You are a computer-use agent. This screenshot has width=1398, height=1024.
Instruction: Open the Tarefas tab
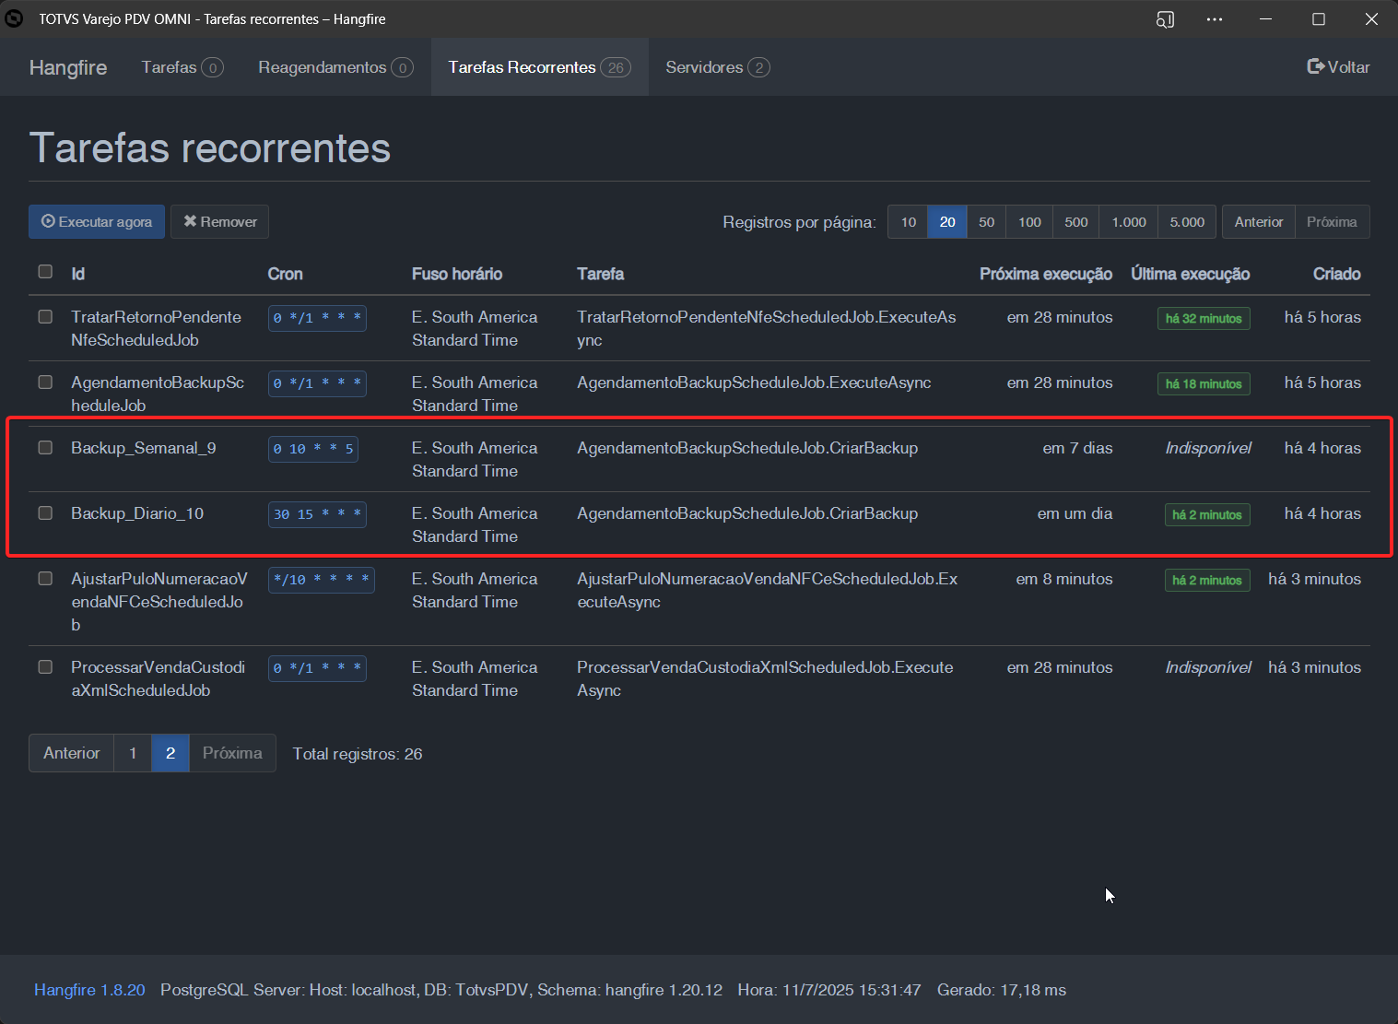(182, 67)
